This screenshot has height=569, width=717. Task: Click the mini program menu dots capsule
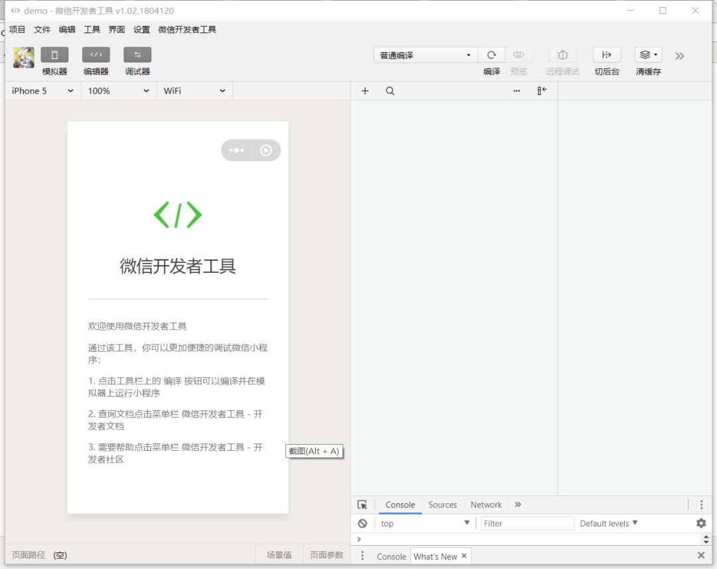click(236, 150)
